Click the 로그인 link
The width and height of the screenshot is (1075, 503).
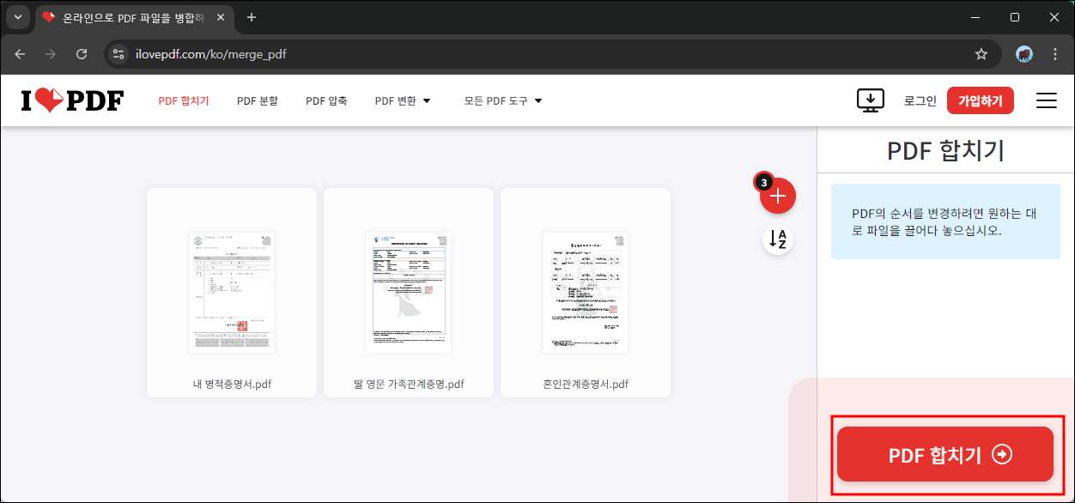click(920, 100)
